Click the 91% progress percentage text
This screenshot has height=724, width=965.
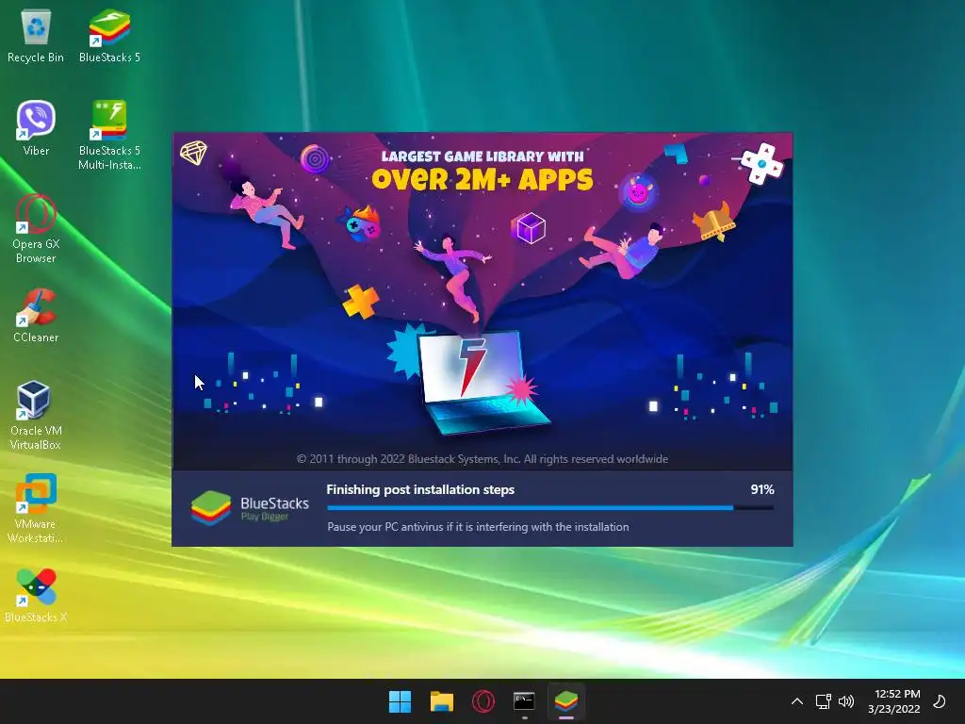[x=761, y=489]
